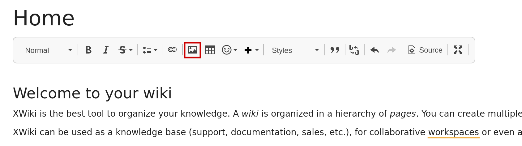This screenshot has width=522, height=146.
Task: Click the redo arrow
Action: click(392, 50)
